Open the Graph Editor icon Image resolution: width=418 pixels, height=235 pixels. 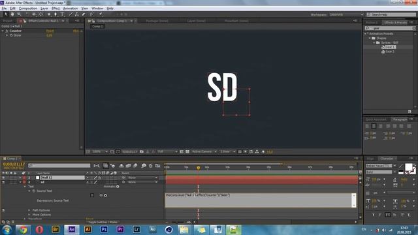click(157, 166)
